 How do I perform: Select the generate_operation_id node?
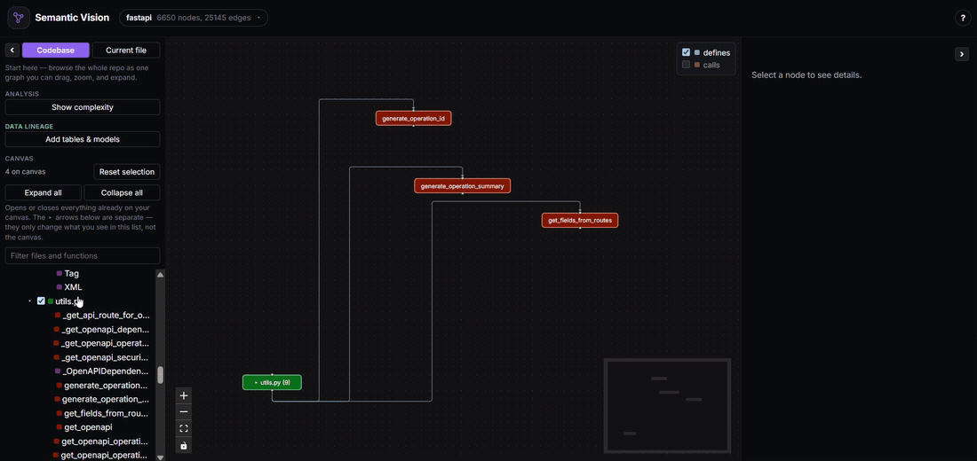click(x=413, y=118)
